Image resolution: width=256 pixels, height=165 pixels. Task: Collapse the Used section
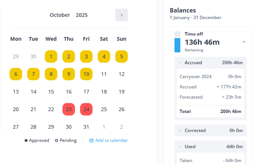coord(180,147)
